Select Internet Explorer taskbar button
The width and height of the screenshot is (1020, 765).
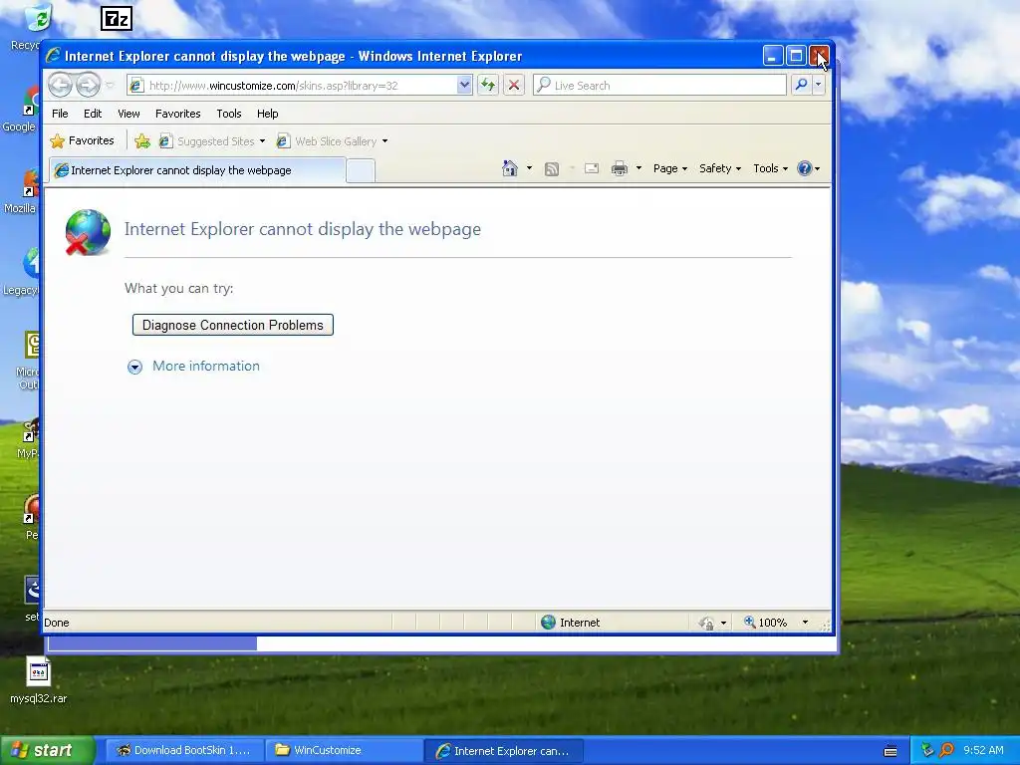pyautogui.click(x=503, y=751)
